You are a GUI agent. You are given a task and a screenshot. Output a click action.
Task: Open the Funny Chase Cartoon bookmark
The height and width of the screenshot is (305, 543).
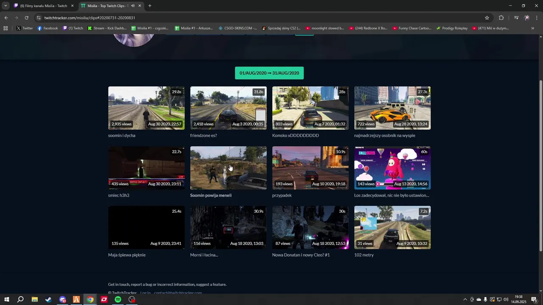coord(412,28)
